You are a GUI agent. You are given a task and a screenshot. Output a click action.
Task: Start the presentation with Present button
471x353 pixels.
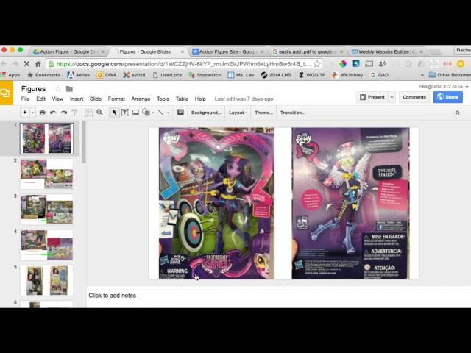click(372, 97)
